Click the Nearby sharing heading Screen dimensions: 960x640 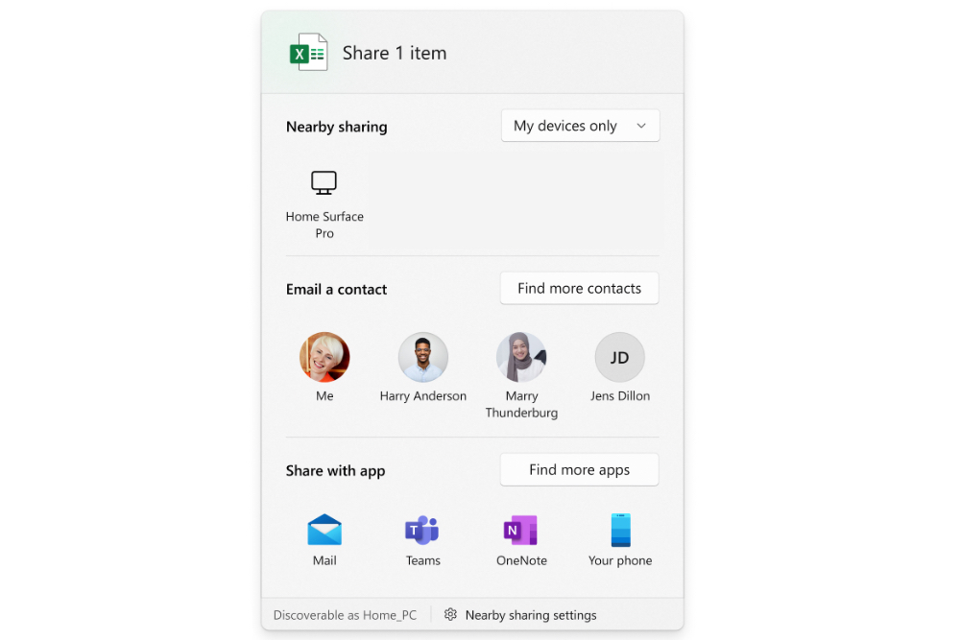(337, 127)
